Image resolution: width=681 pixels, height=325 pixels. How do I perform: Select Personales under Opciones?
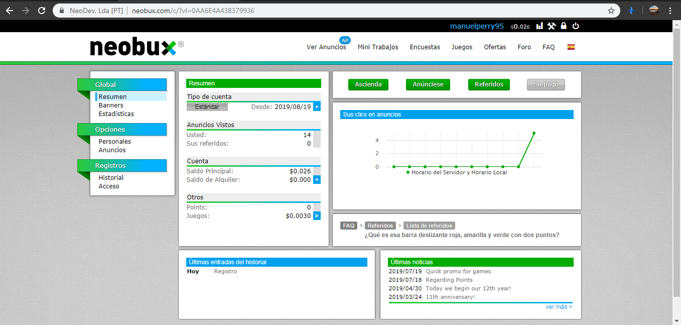tap(115, 142)
